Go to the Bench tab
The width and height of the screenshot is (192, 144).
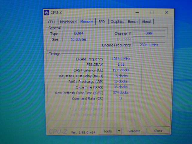point(133,22)
